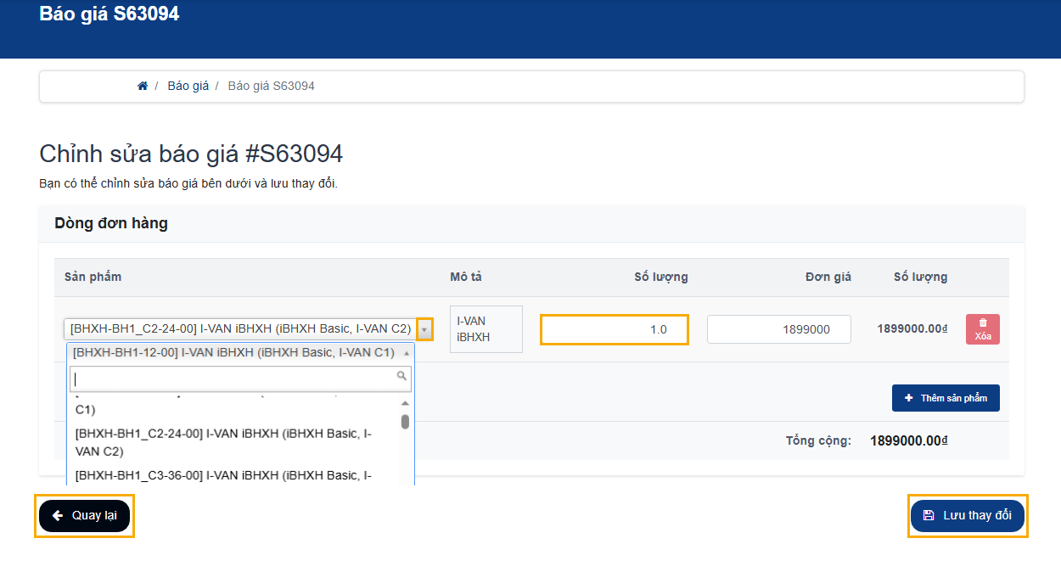Delete the line with Xóa button
The image size is (1061, 572).
983,329
